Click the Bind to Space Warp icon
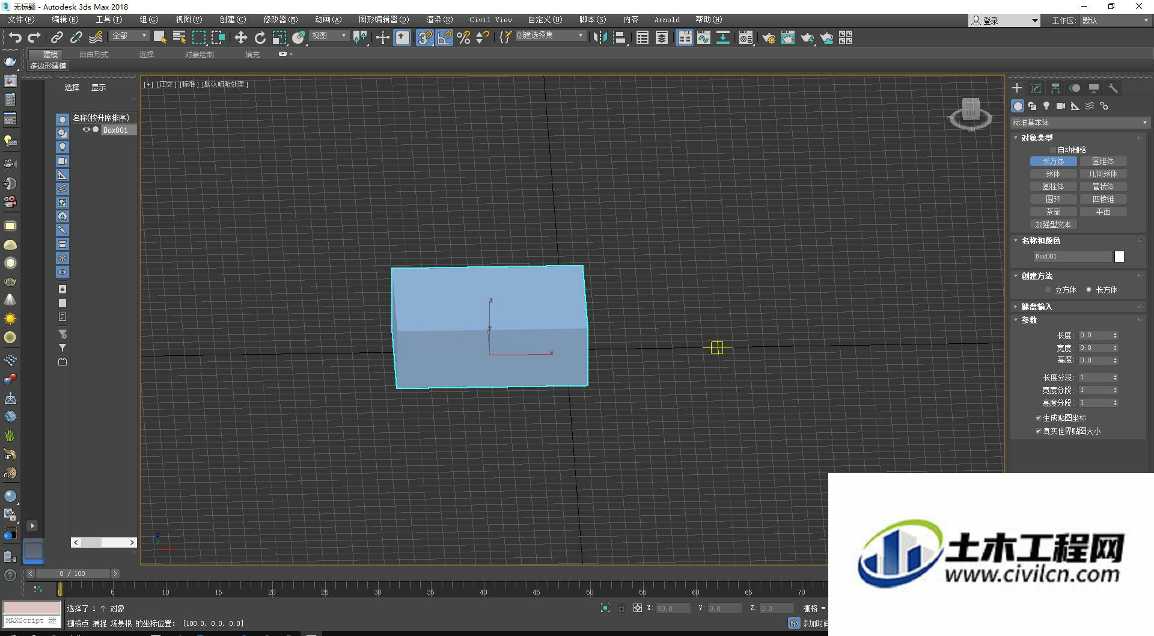Screen dimensions: 1154x636 pyautogui.click(x=96, y=38)
